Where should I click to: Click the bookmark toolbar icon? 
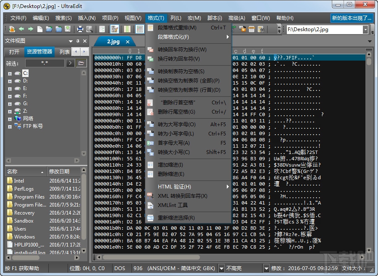pos(12,29)
